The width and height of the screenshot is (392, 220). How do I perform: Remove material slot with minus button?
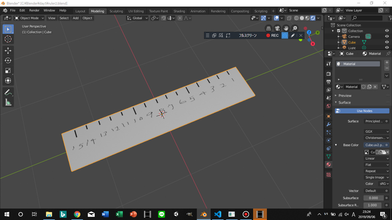click(387, 68)
